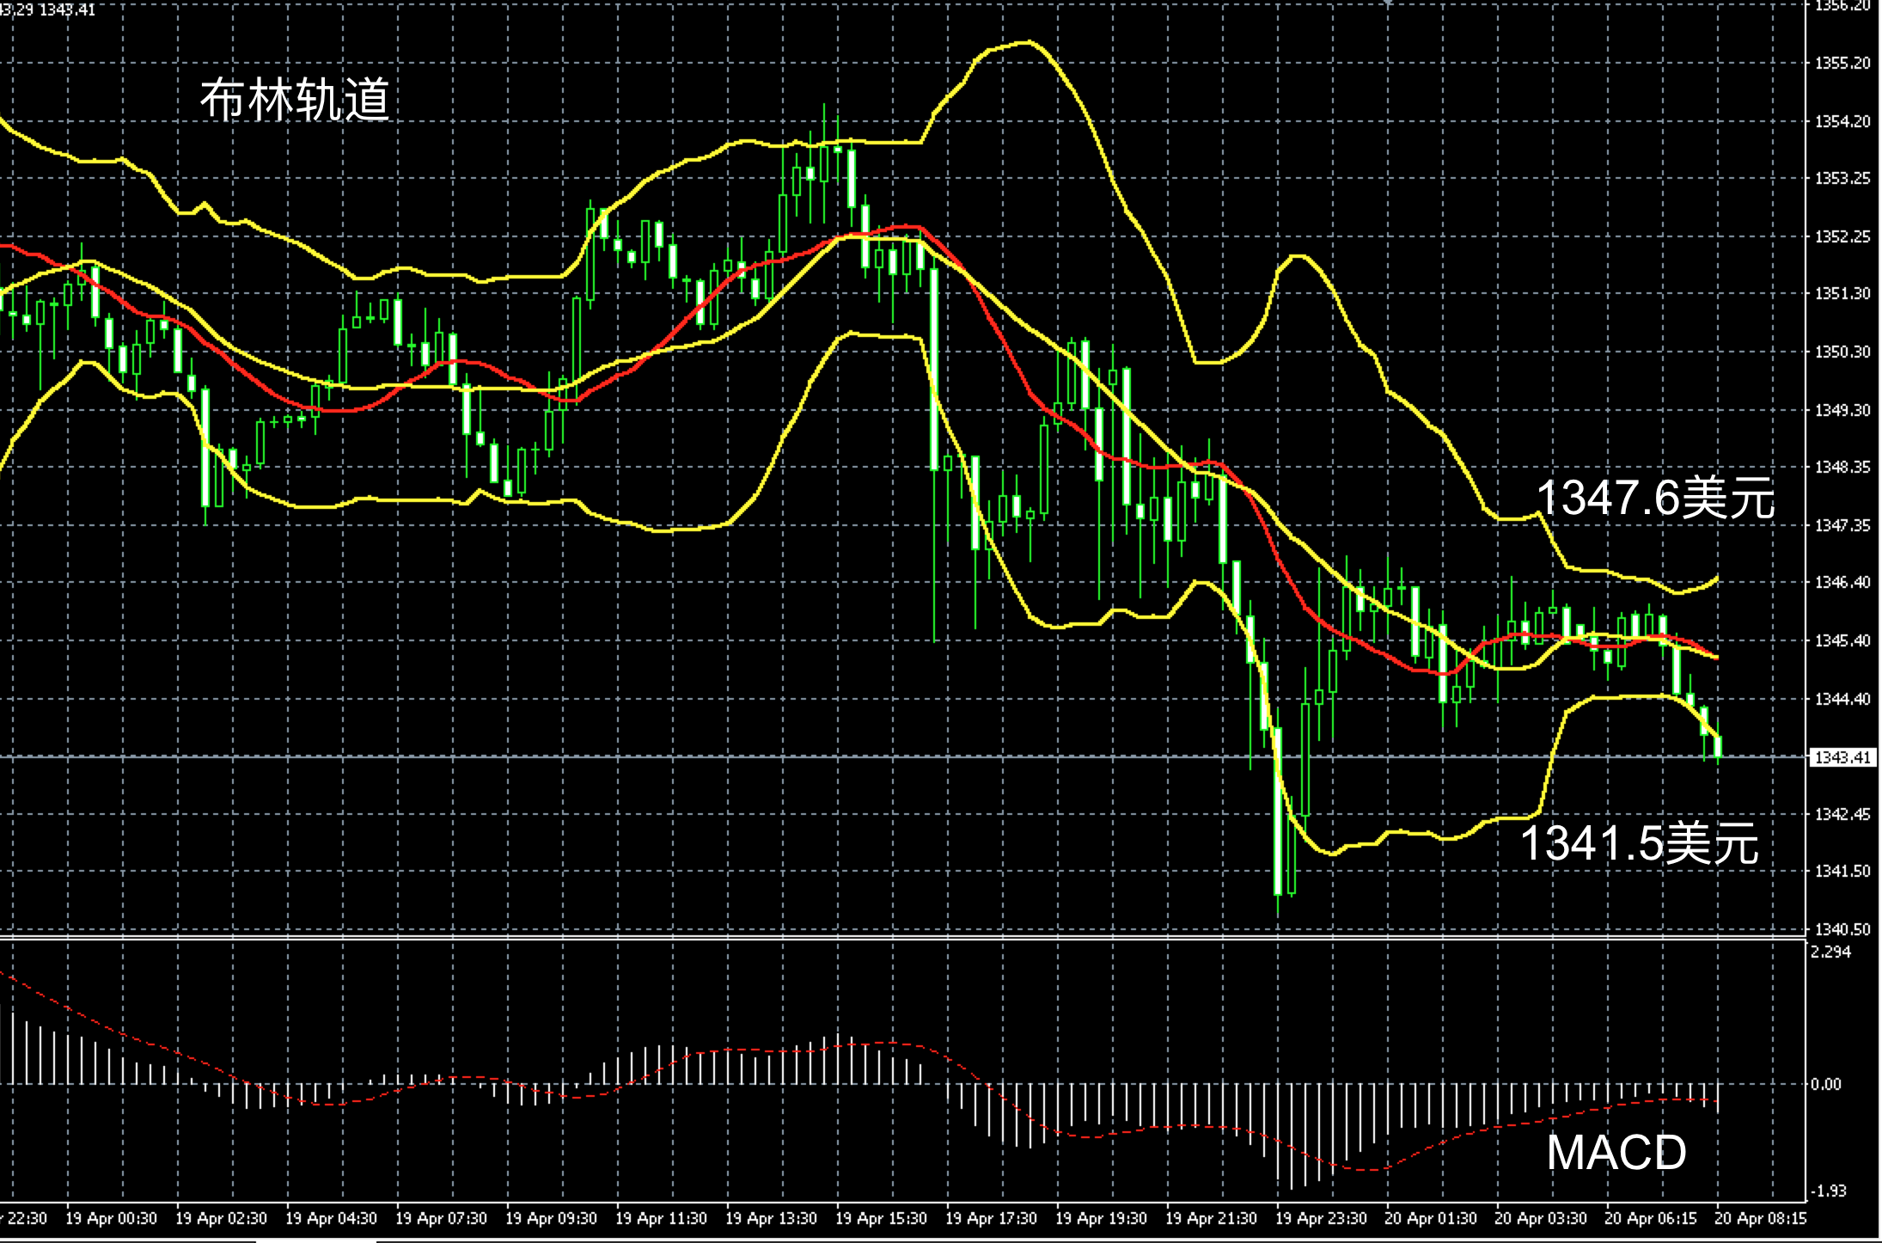Click the 1347.6美元 upper band annotation

(1654, 498)
